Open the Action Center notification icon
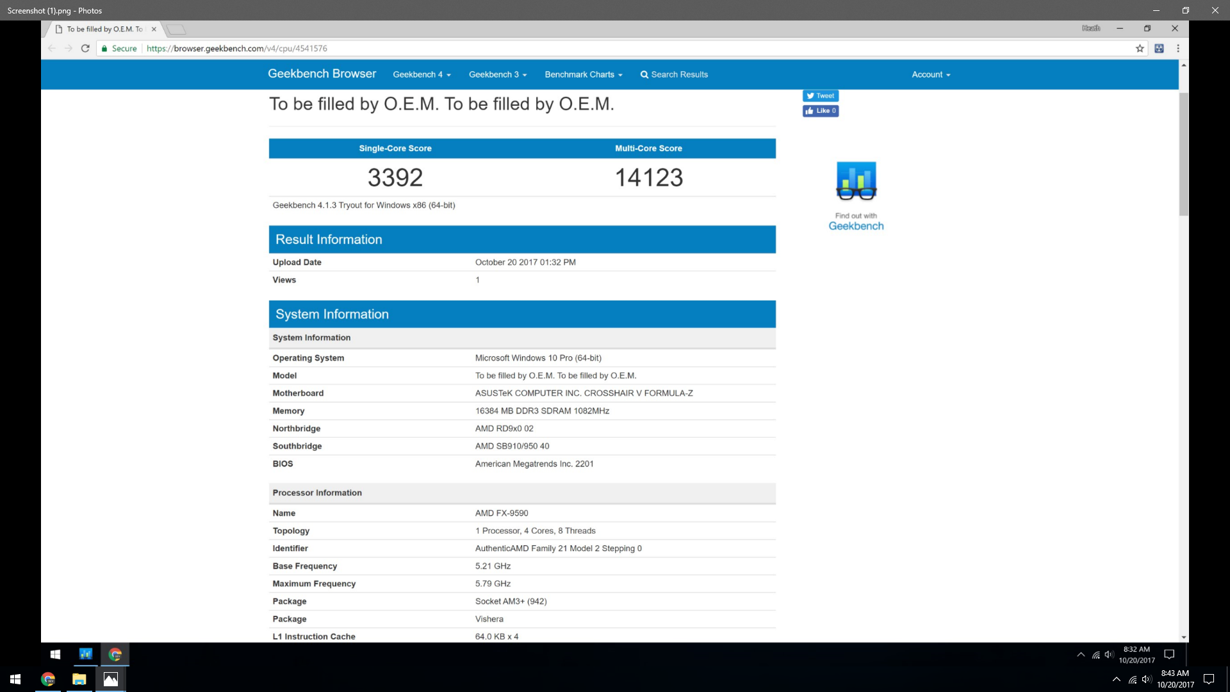 click(x=1209, y=679)
